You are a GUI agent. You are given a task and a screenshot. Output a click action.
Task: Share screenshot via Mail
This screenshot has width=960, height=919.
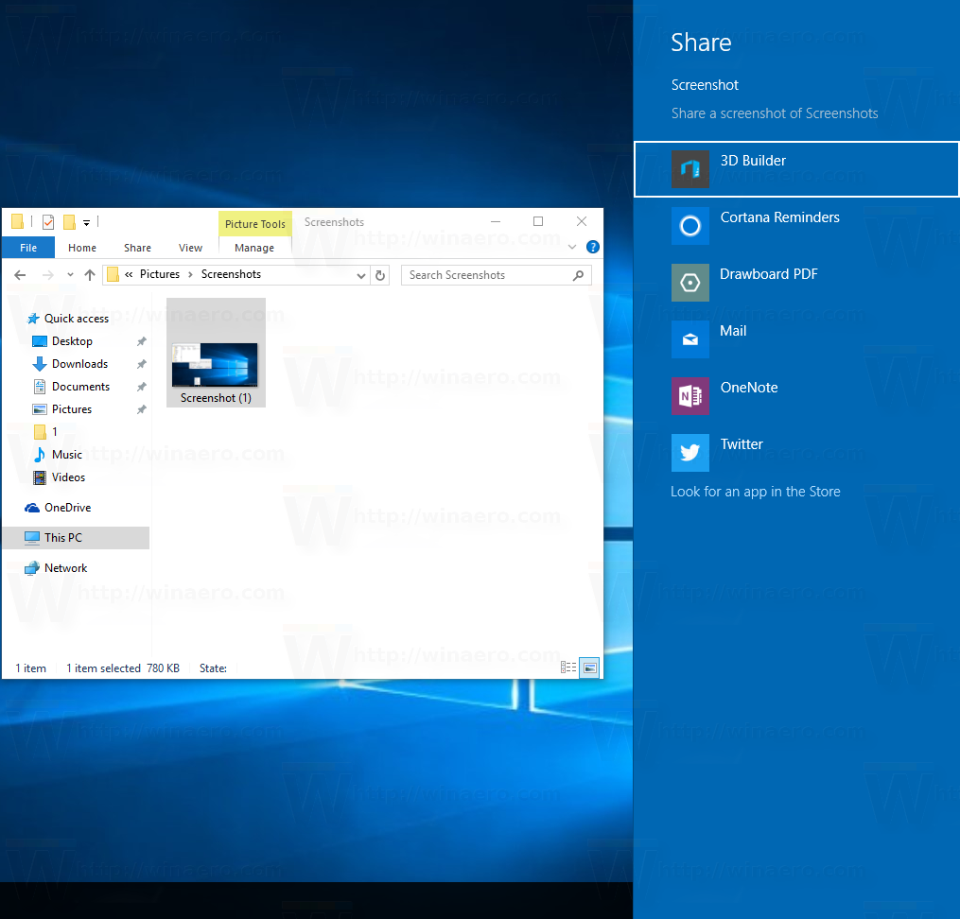[x=796, y=339]
